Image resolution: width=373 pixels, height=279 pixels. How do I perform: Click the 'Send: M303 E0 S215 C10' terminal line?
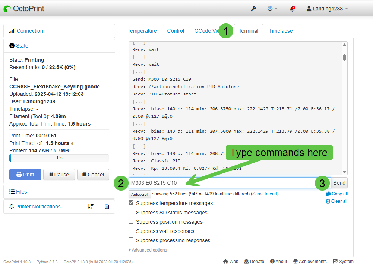pos(162,79)
